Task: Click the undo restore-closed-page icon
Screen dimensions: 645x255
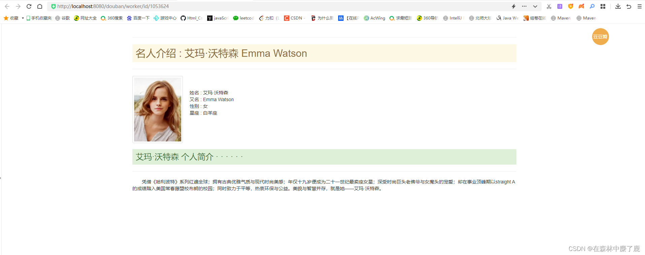Action: pos(629,6)
